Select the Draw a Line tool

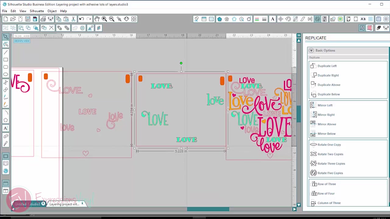pos(5,52)
